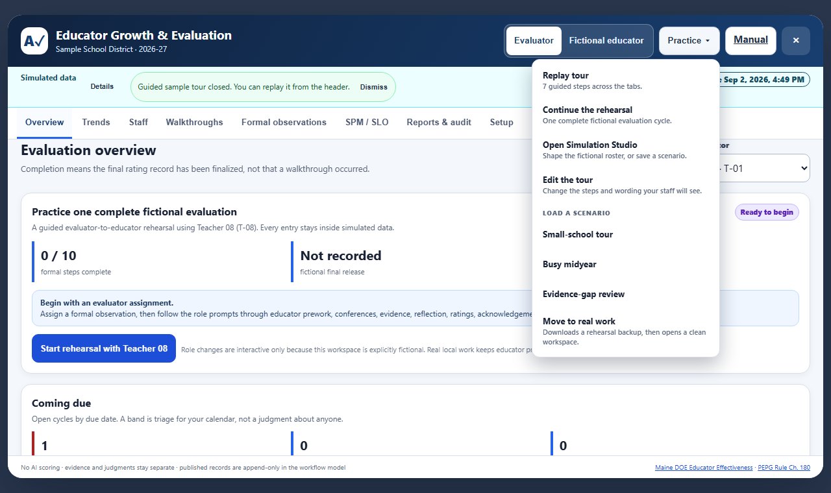Choose Continue the rehearsal menu item
Image resolution: width=831 pixels, height=493 pixels.
point(625,115)
